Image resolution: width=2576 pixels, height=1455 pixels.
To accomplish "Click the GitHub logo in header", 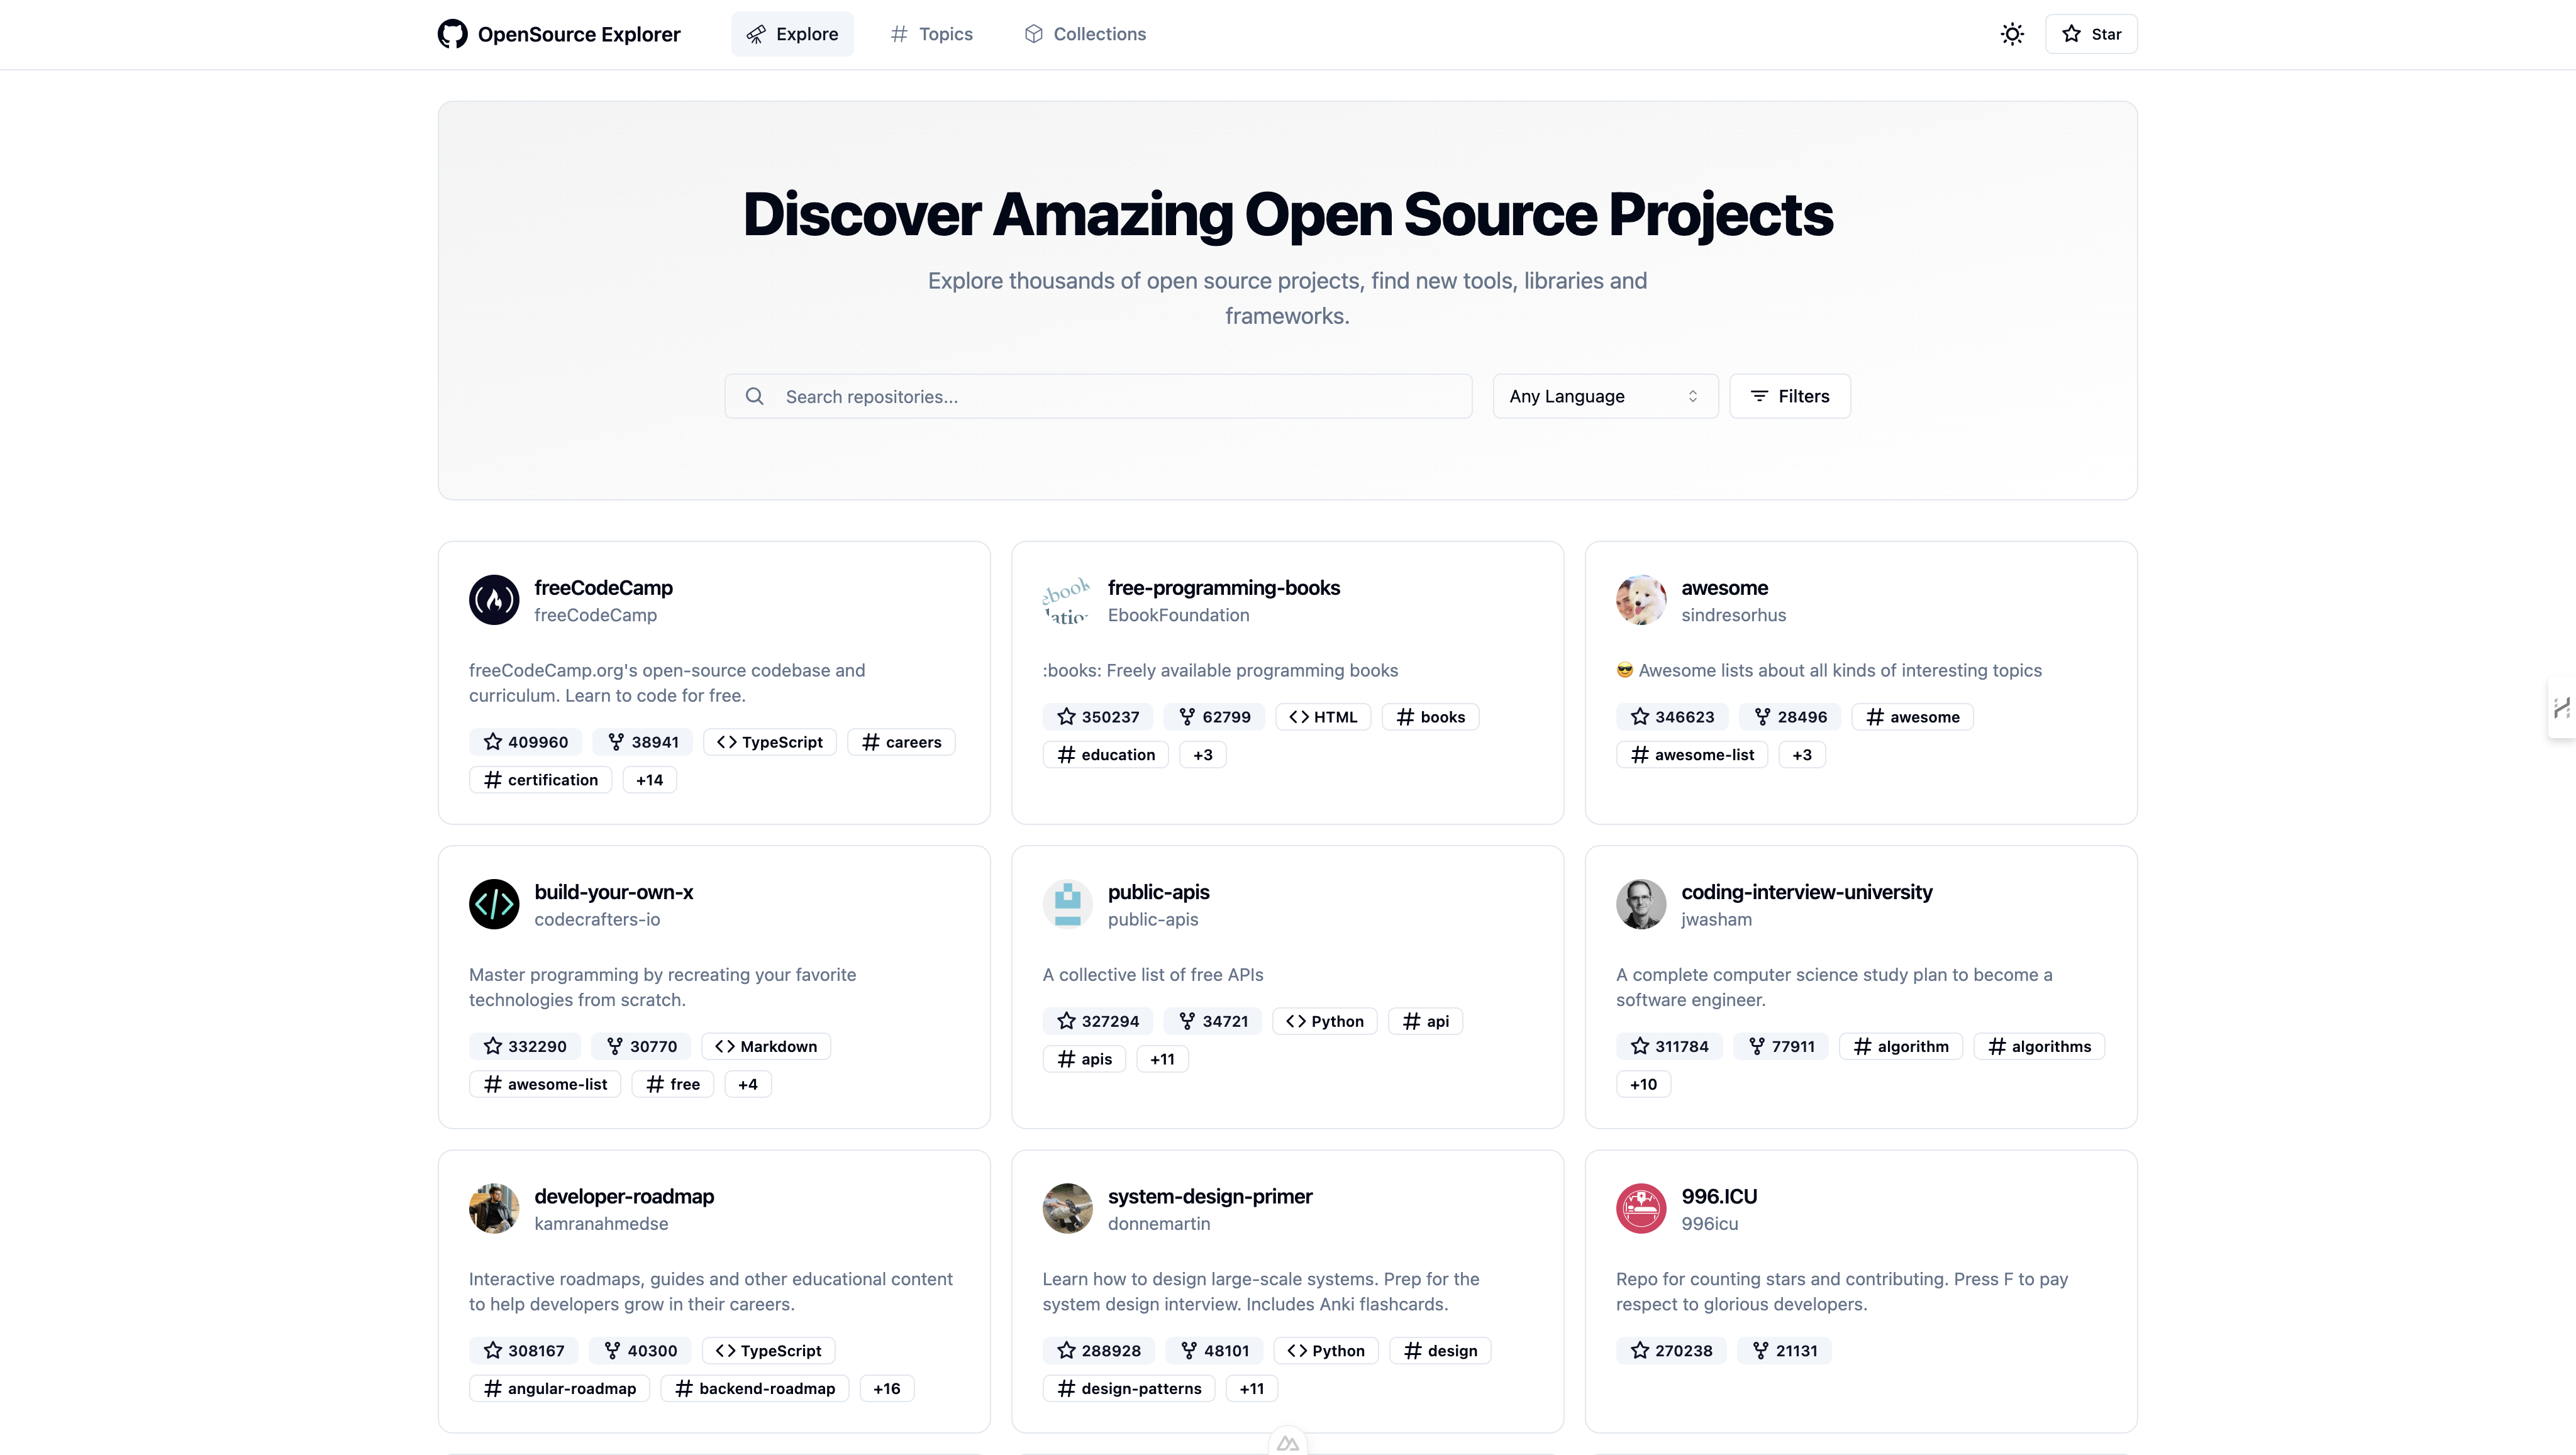I will [452, 34].
